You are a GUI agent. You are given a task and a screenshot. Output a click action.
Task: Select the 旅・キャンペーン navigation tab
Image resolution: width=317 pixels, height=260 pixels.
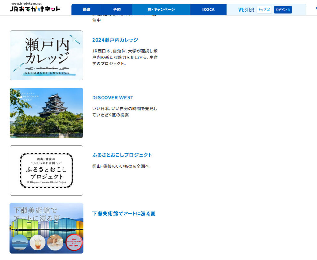(x=161, y=10)
